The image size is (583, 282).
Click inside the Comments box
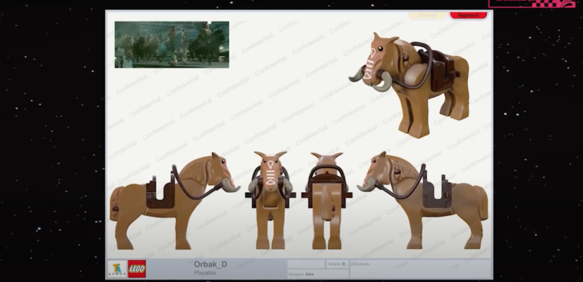point(420,270)
